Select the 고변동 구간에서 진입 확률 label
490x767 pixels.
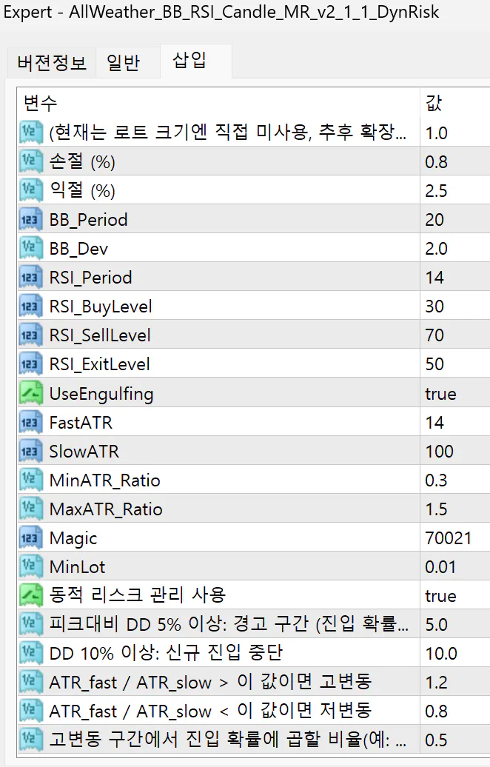coord(227,739)
